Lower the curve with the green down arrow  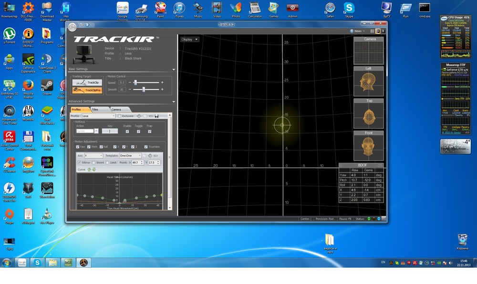click(x=94, y=170)
